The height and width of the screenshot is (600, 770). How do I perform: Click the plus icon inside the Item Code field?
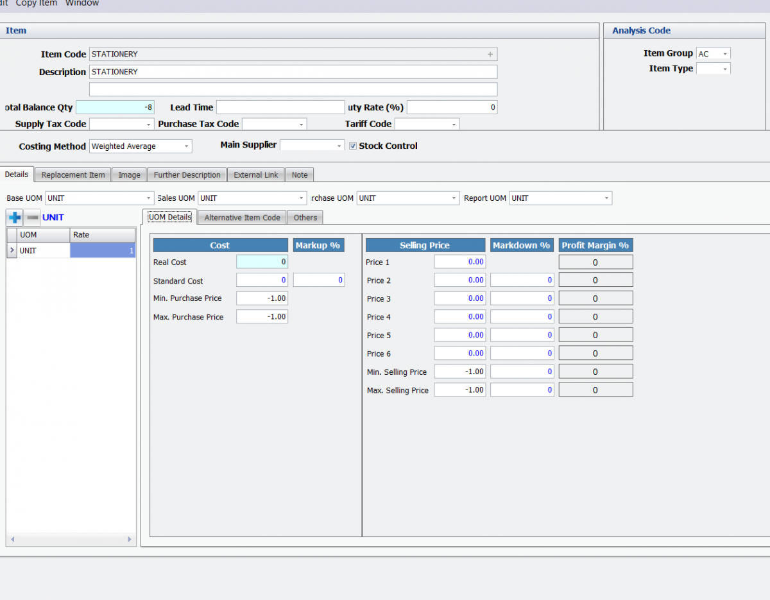(492, 54)
